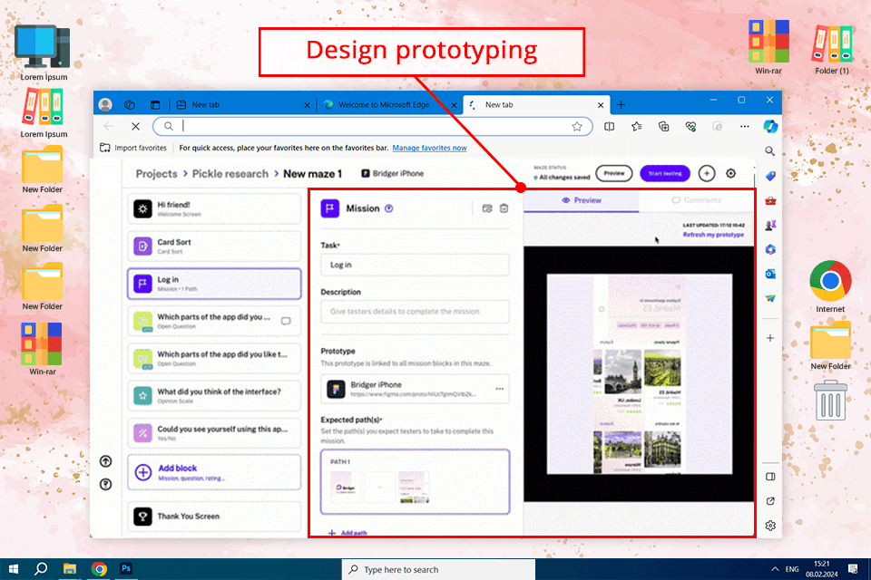Open Chrome from the taskbar
Viewport: 871px width, 580px height.
(99, 569)
